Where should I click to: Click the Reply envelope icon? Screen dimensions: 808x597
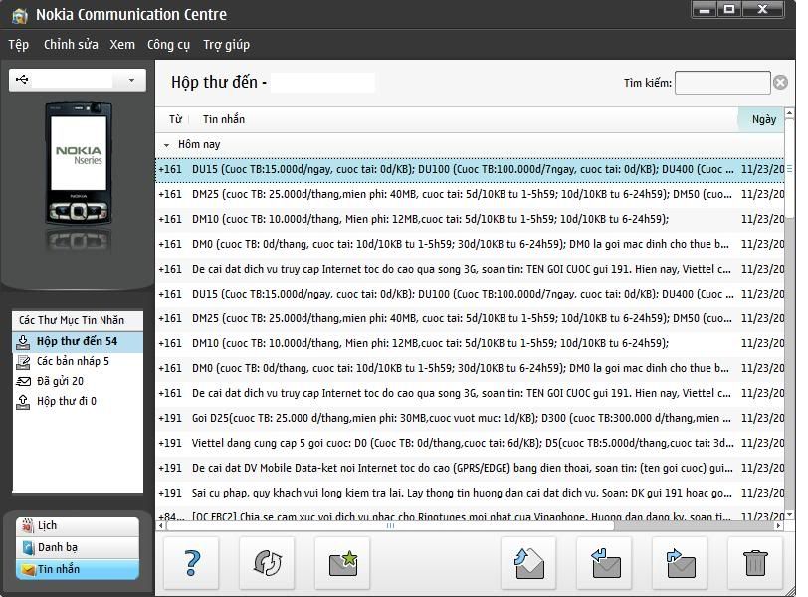tap(605, 563)
